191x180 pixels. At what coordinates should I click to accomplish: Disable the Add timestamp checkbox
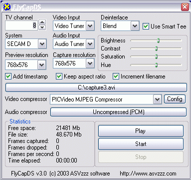(8, 76)
